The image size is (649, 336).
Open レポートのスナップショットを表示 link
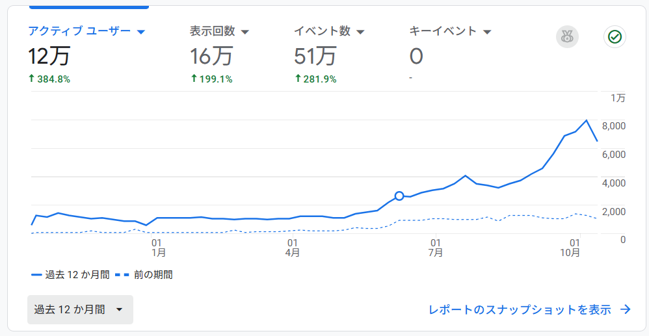click(520, 310)
